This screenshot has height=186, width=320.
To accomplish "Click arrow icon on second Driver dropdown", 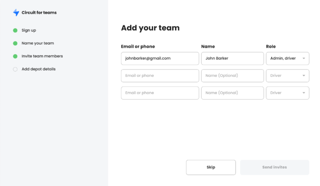I will click(x=304, y=76).
